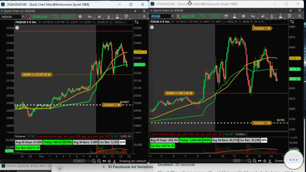Open studies flask beside drawings icon in ESH26
Screen dimensions: 306x172
(x=281, y=16)
